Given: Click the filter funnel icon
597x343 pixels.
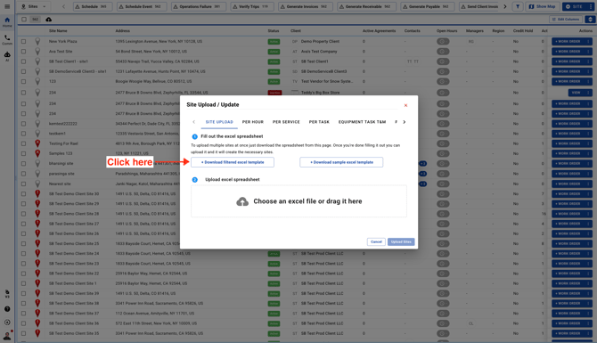Looking at the screenshot, I should pos(518,6).
